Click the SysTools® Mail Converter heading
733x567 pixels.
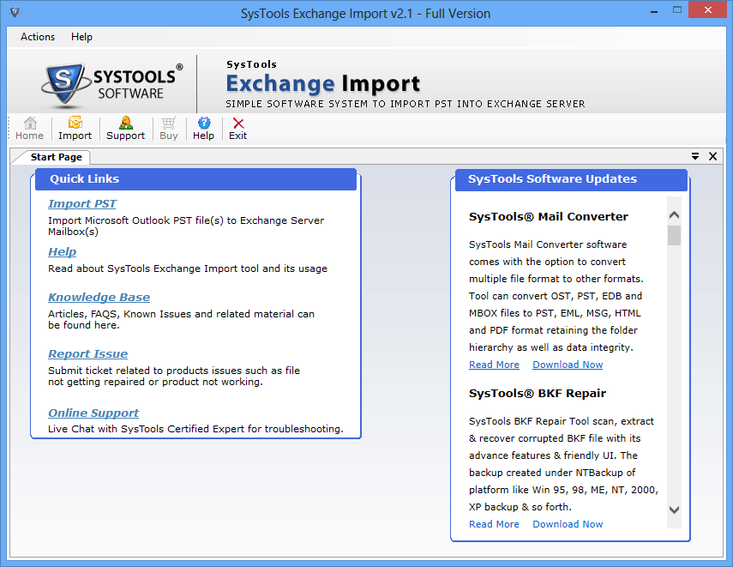coord(549,217)
